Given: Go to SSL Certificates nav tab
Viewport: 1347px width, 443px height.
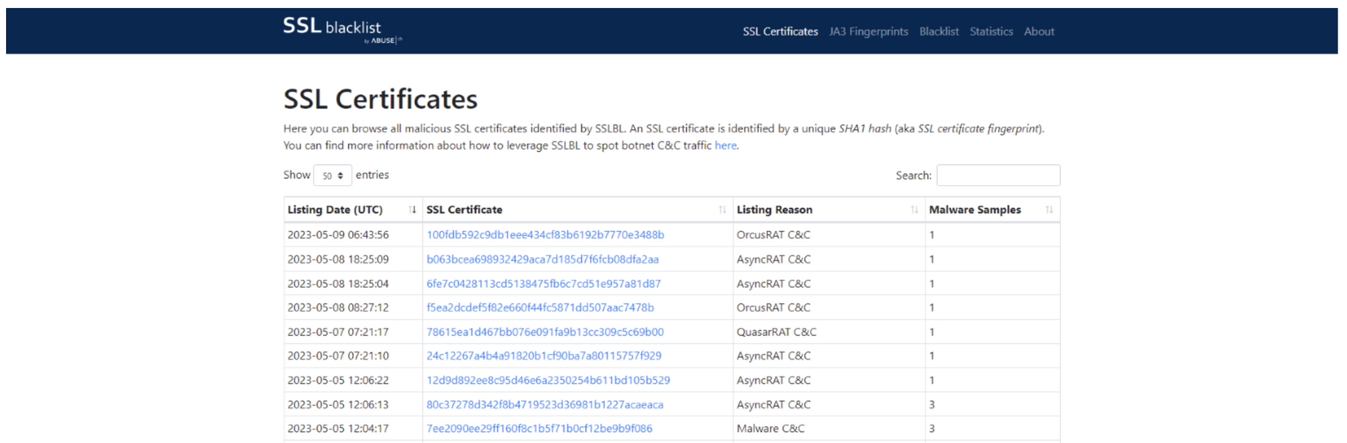Looking at the screenshot, I should click(x=780, y=32).
